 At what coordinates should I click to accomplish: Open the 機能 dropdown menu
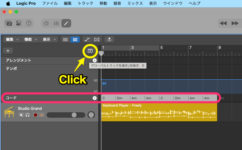click(31, 40)
